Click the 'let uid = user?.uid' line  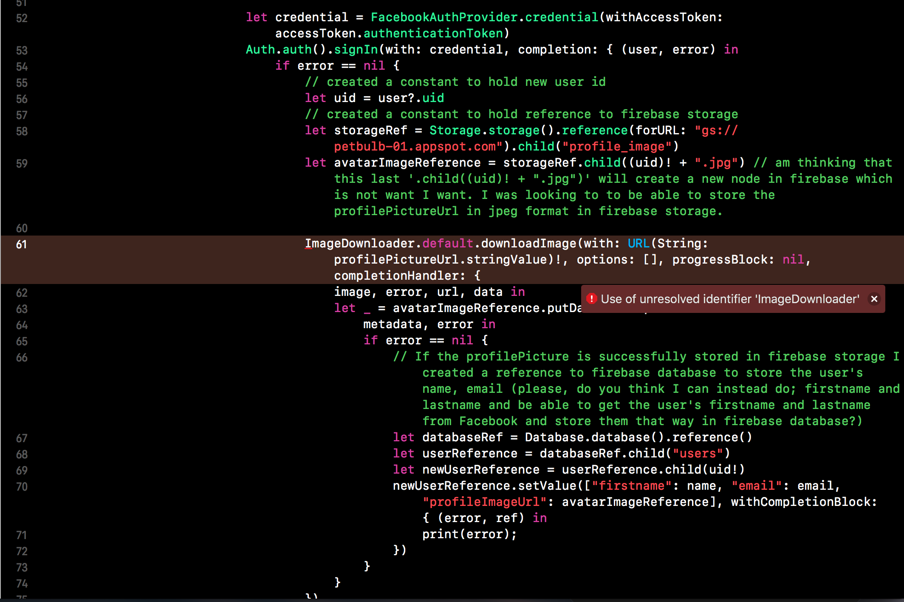374,98
